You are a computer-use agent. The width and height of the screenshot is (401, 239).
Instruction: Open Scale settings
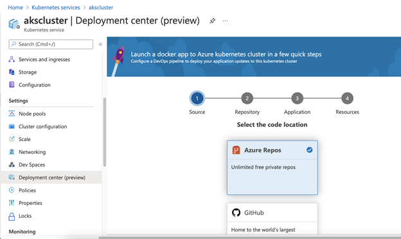tap(51, 139)
